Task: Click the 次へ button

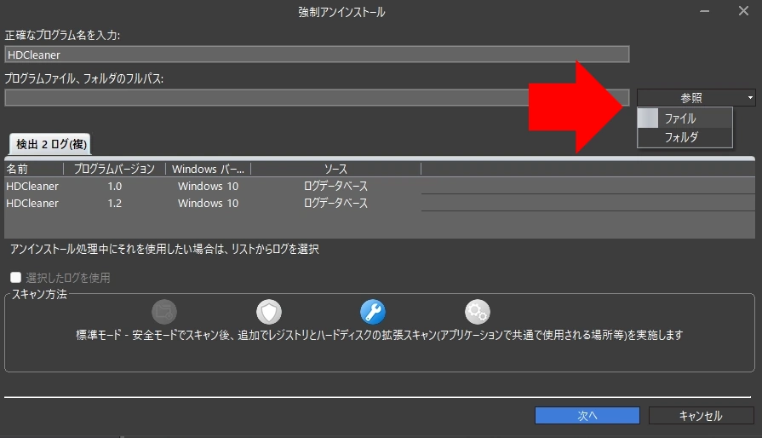Action: pos(587,416)
